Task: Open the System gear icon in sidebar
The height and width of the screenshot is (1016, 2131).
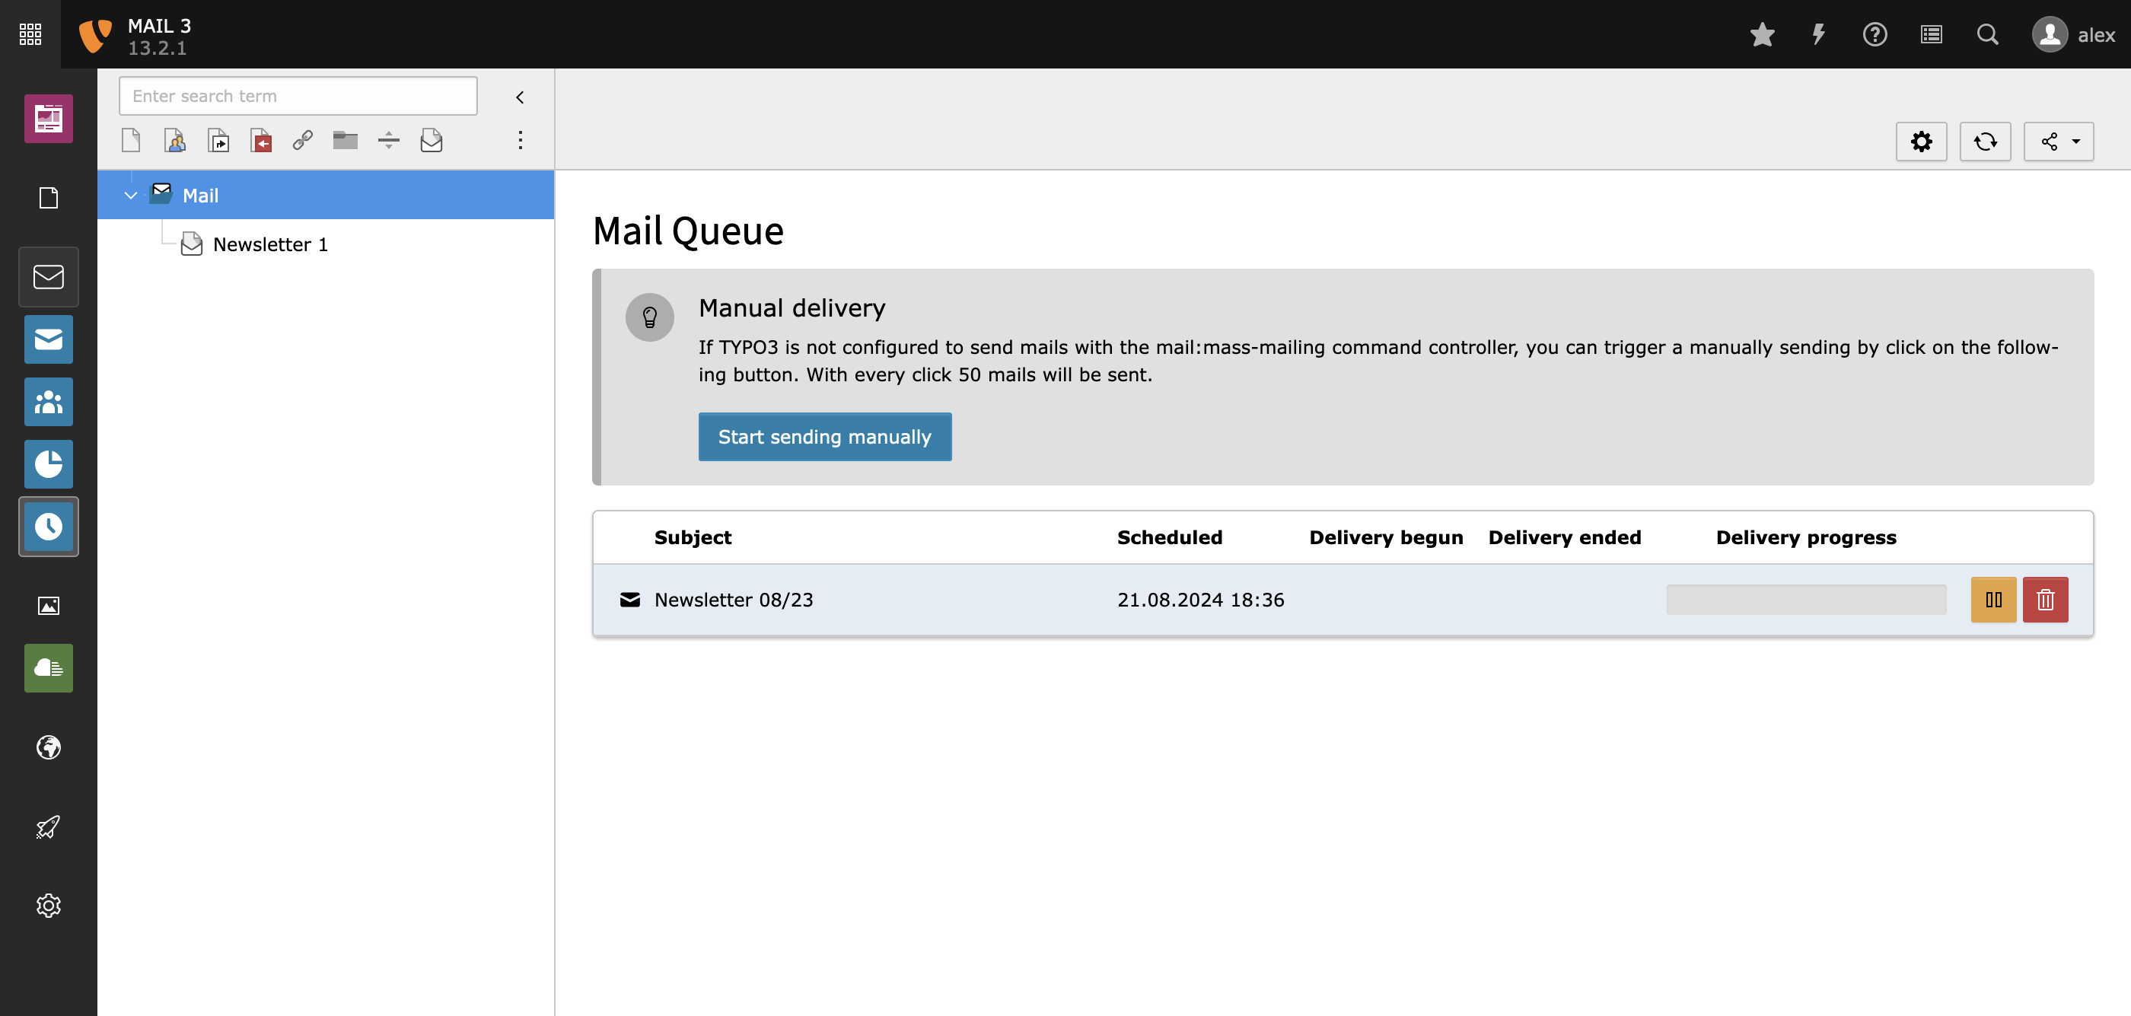Action: (x=48, y=905)
